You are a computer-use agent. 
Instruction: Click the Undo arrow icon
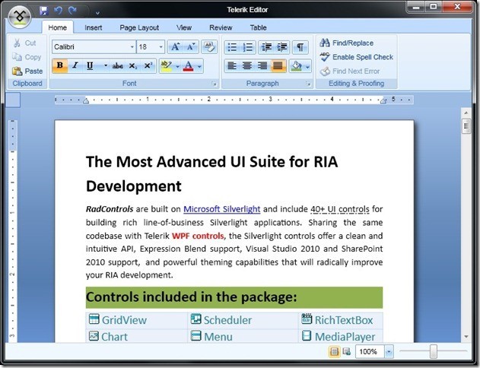tap(58, 11)
